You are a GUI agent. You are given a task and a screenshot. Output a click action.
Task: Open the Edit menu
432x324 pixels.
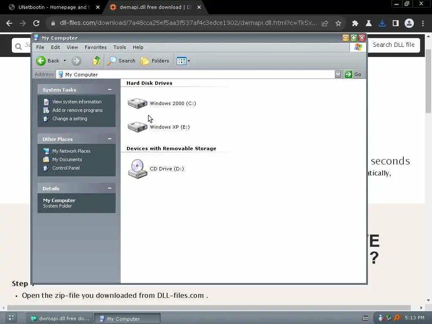55,47
